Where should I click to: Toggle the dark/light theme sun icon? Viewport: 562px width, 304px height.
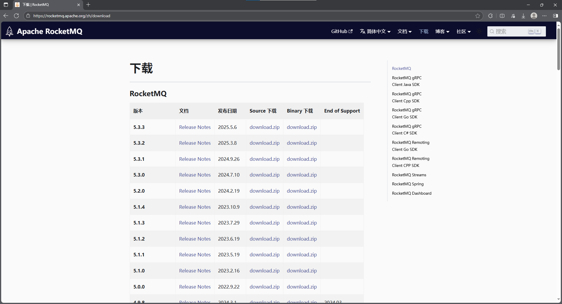[x=479, y=31]
